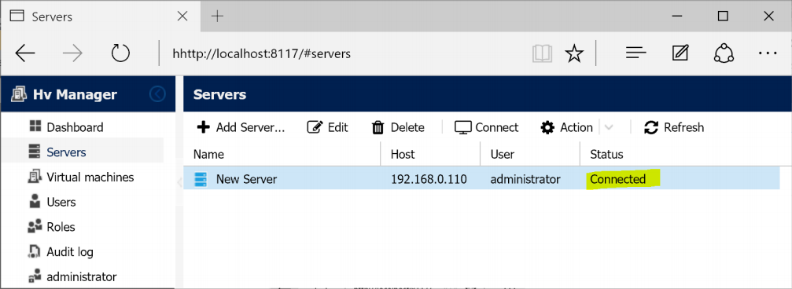The height and width of the screenshot is (289, 792).
Task: Open the administrator account entry
Action: (x=72, y=276)
